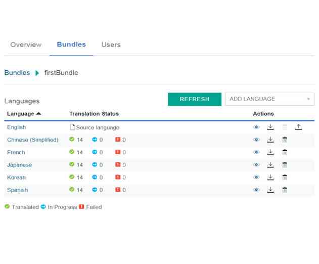Screen dimensions: 319x264
Task: Click the source language document icon
Action: 72,127
